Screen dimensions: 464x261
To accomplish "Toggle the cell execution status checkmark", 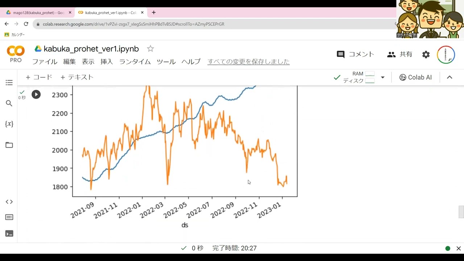I will pyautogui.click(x=22, y=92).
